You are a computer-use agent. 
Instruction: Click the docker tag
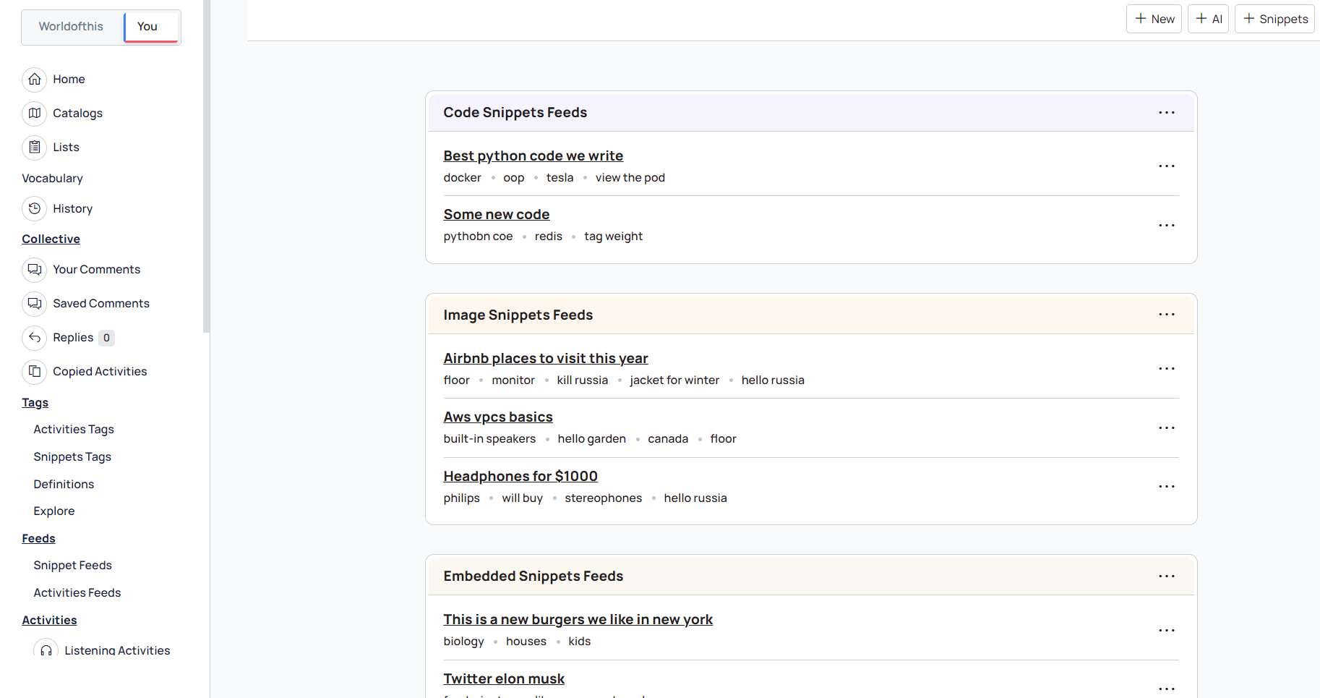pyautogui.click(x=462, y=178)
